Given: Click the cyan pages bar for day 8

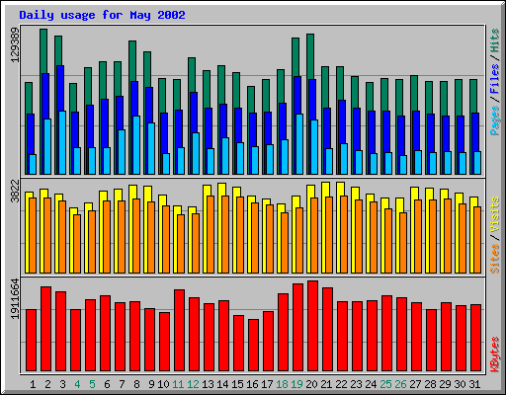Looking at the screenshot, I should click(x=136, y=145).
